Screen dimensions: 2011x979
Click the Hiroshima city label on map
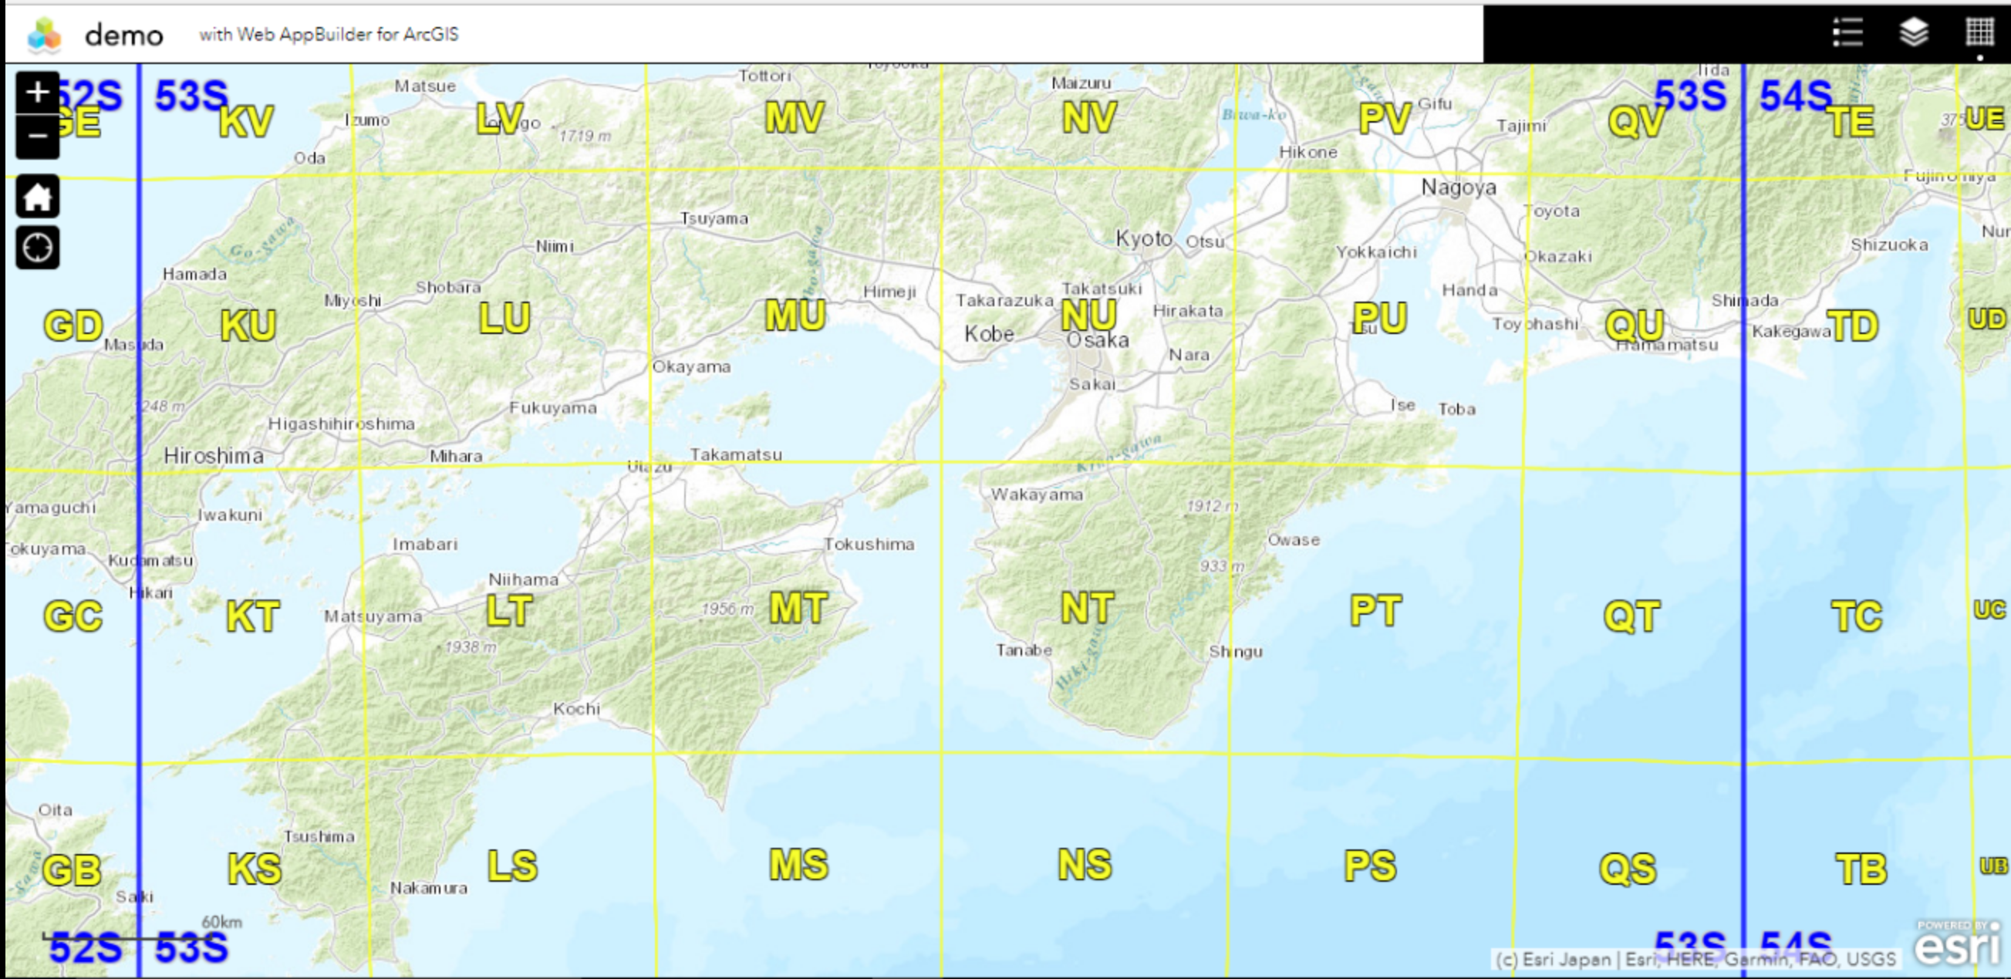click(x=213, y=456)
